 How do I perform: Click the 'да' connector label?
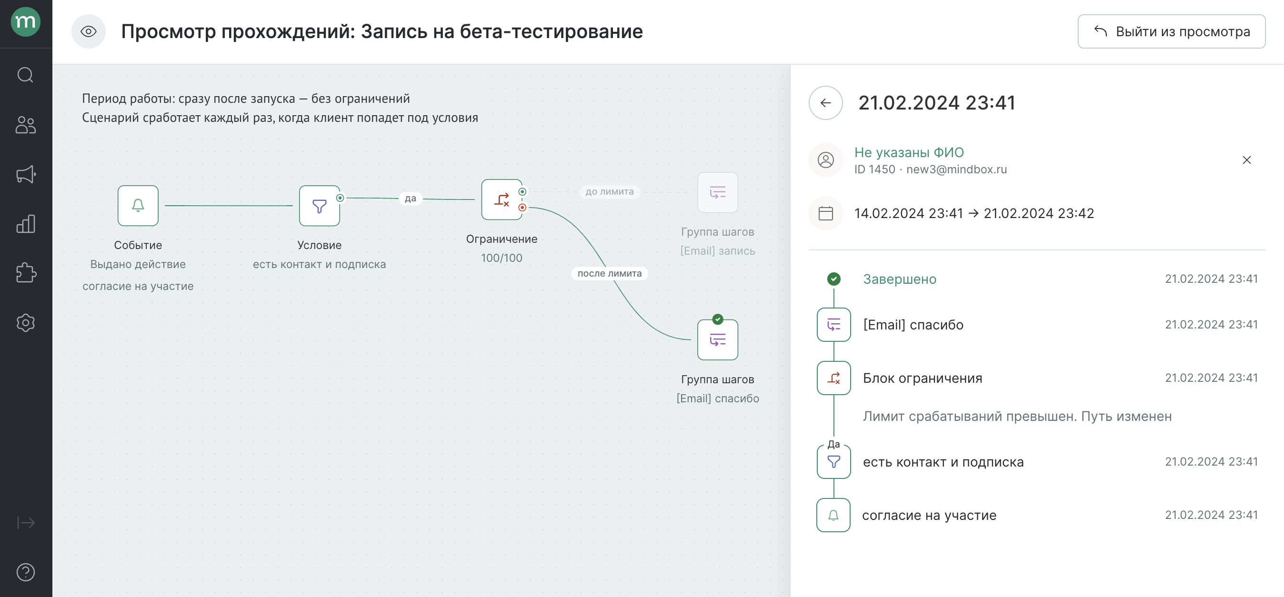pyautogui.click(x=410, y=199)
